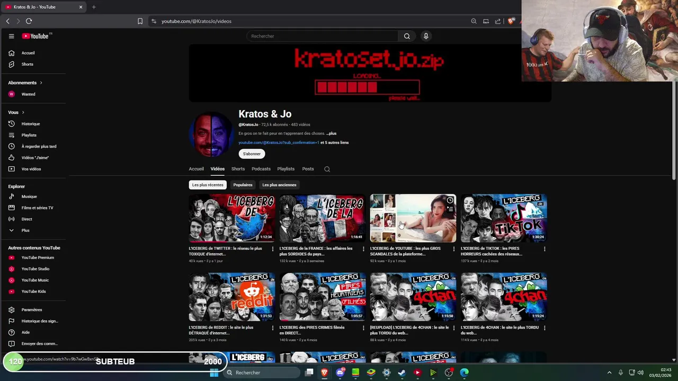The height and width of the screenshot is (381, 678).
Task: Open options for L'ICEBERG de TWITTER video
Action: click(x=273, y=249)
